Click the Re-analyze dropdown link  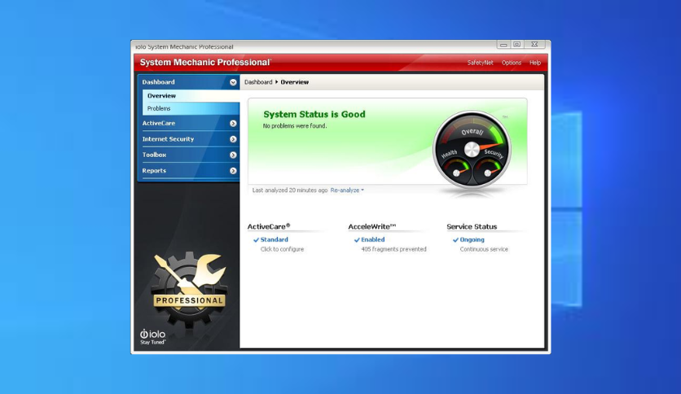coord(347,190)
